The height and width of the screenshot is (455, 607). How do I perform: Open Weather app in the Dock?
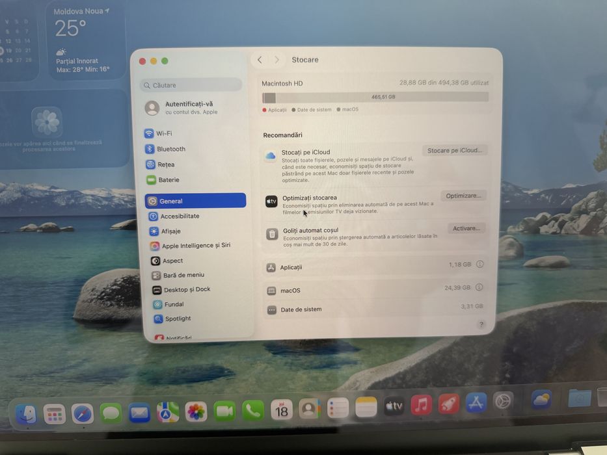541,400
